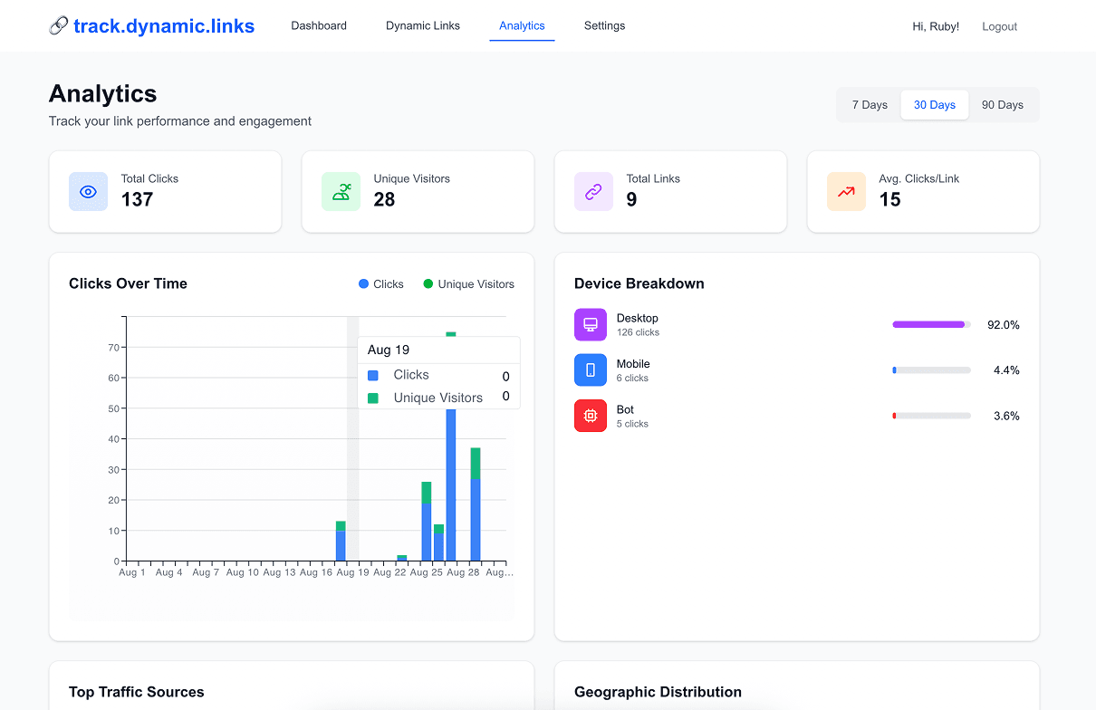Click the Logout link
This screenshot has height=710, width=1096.
[x=999, y=27]
